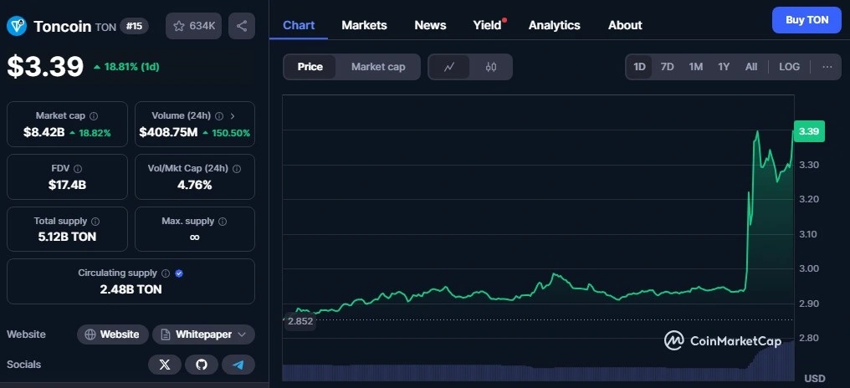The width and height of the screenshot is (850, 388).
Task: Toggle LOG scale on chart
Action: [789, 67]
